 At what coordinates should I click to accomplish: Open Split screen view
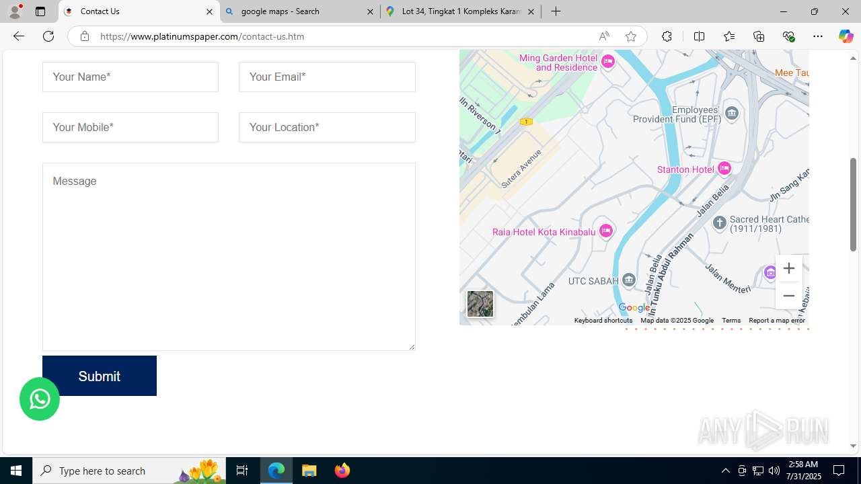pyautogui.click(x=699, y=36)
